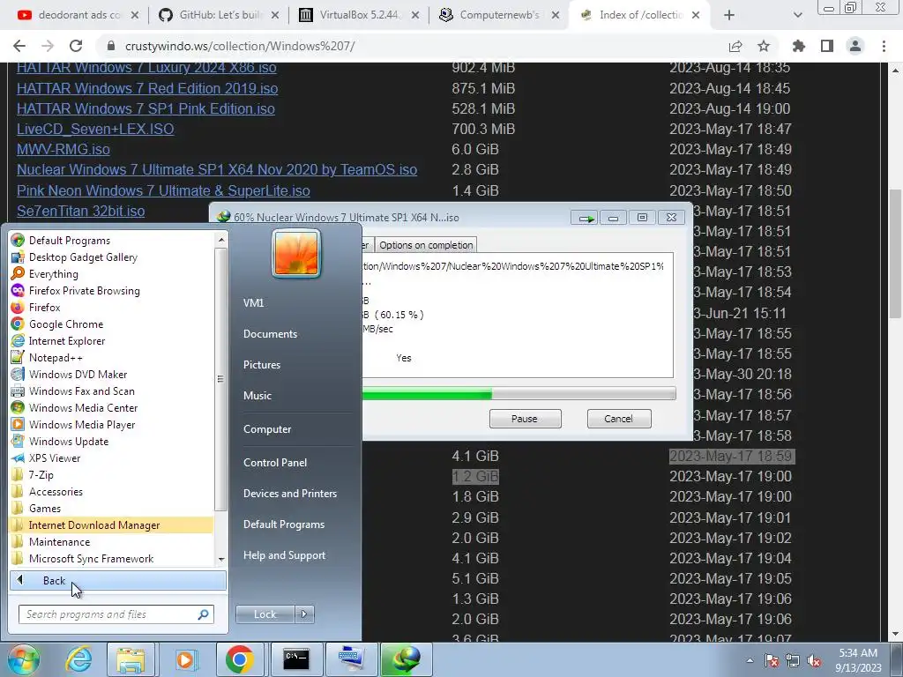Open Pictures from Start menu

tap(262, 365)
